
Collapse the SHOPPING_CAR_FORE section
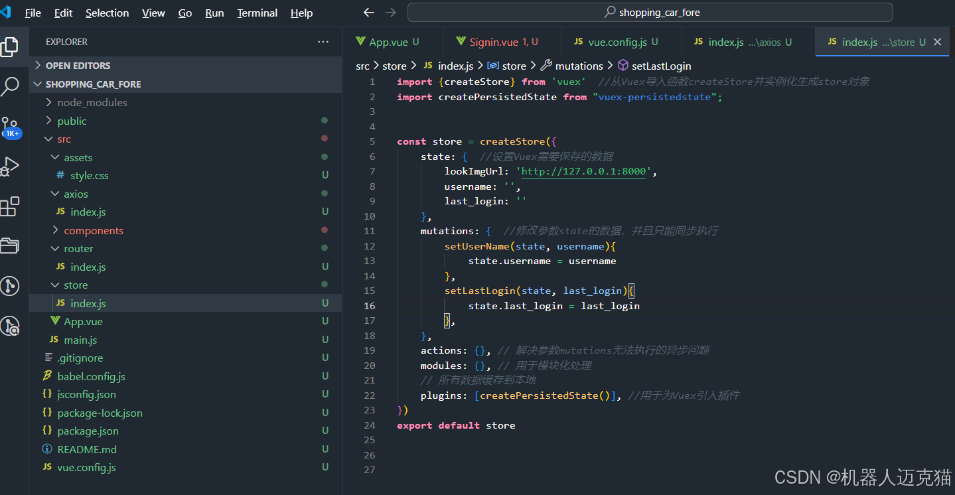click(x=38, y=84)
